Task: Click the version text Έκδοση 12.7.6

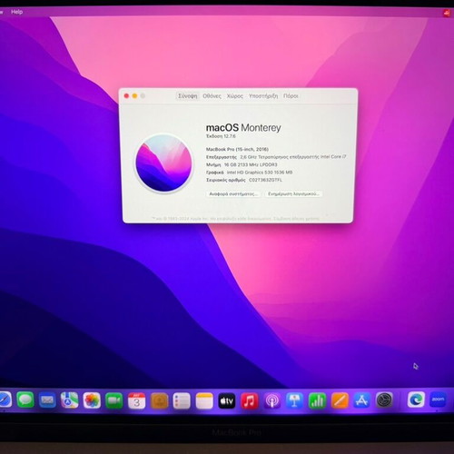Action: (221, 136)
